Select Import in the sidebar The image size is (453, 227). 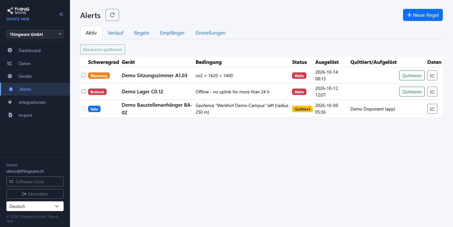point(35,115)
